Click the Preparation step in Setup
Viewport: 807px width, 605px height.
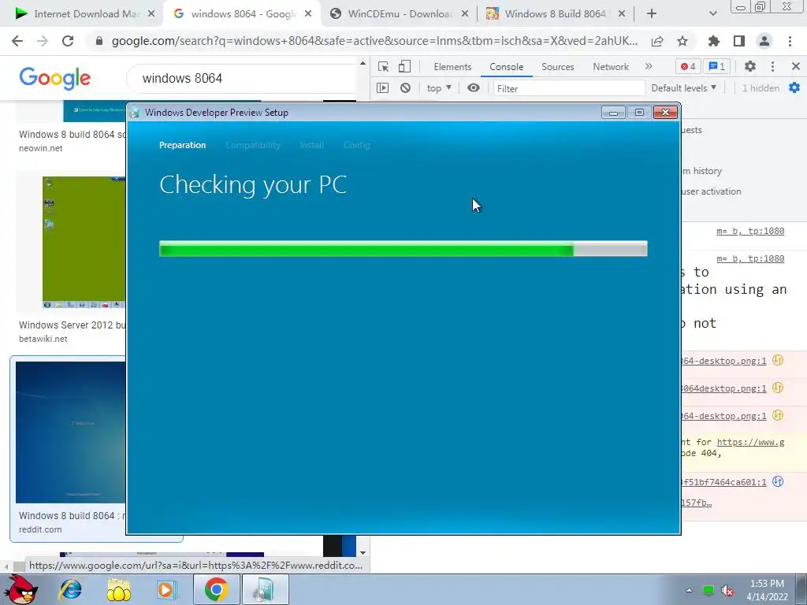coord(182,145)
